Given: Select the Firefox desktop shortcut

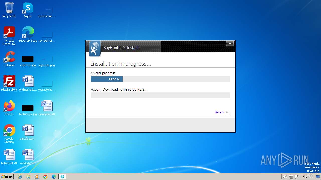Looking at the screenshot, I should click(9, 108).
